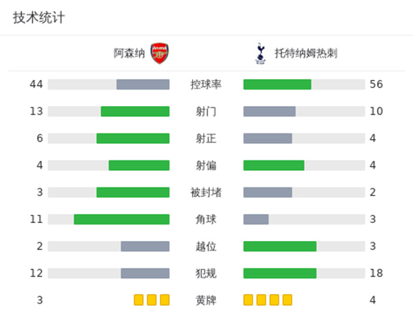Click the 托特纳姆热刺 team name
The image size is (413, 316).
pyautogui.click(x=306, y=53)
